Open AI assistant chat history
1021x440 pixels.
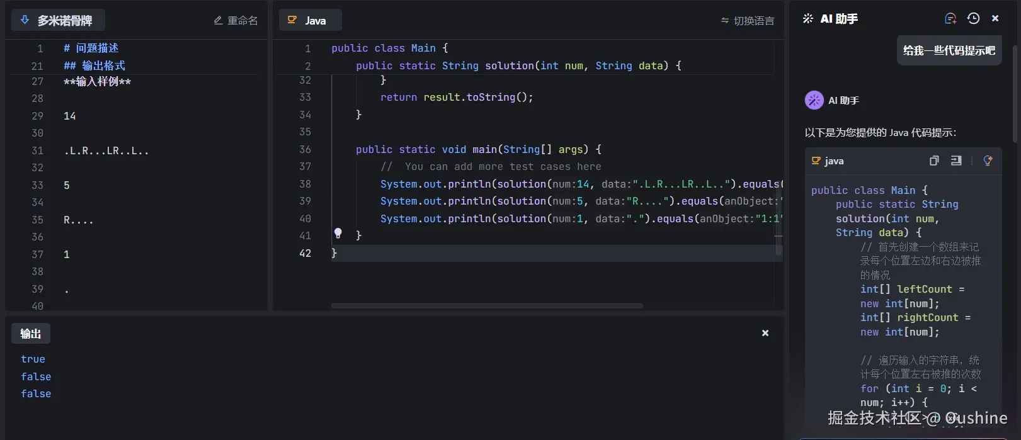click(x=973, y=19)
